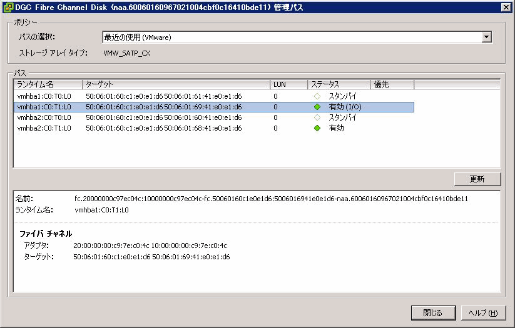515x328 pixels.
Task: Click 有効 status of vmhba2:C0:T1:L0
Action: tap(336, 128)
